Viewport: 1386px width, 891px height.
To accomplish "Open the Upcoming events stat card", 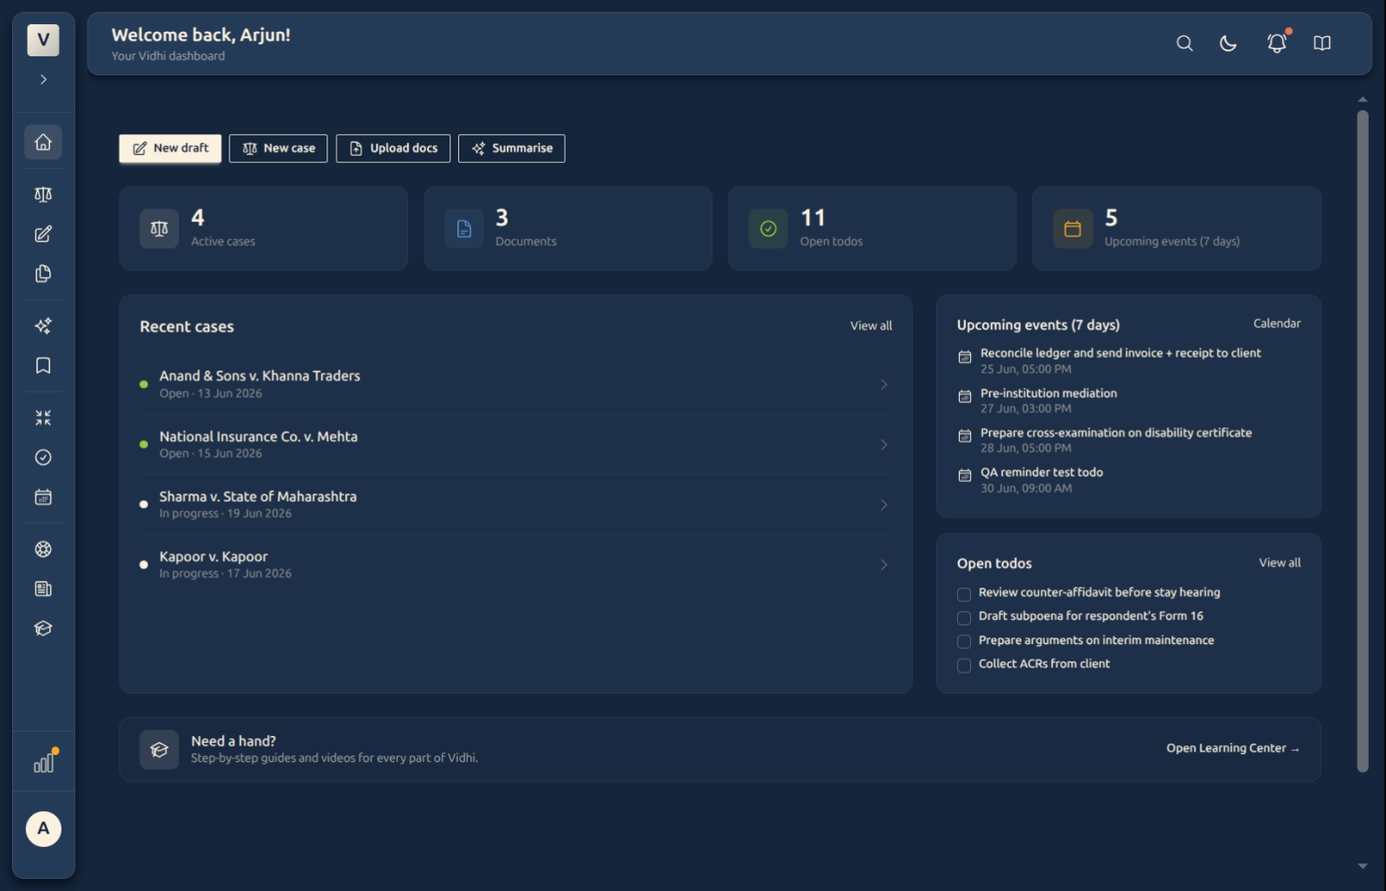I will point(1177,228).
